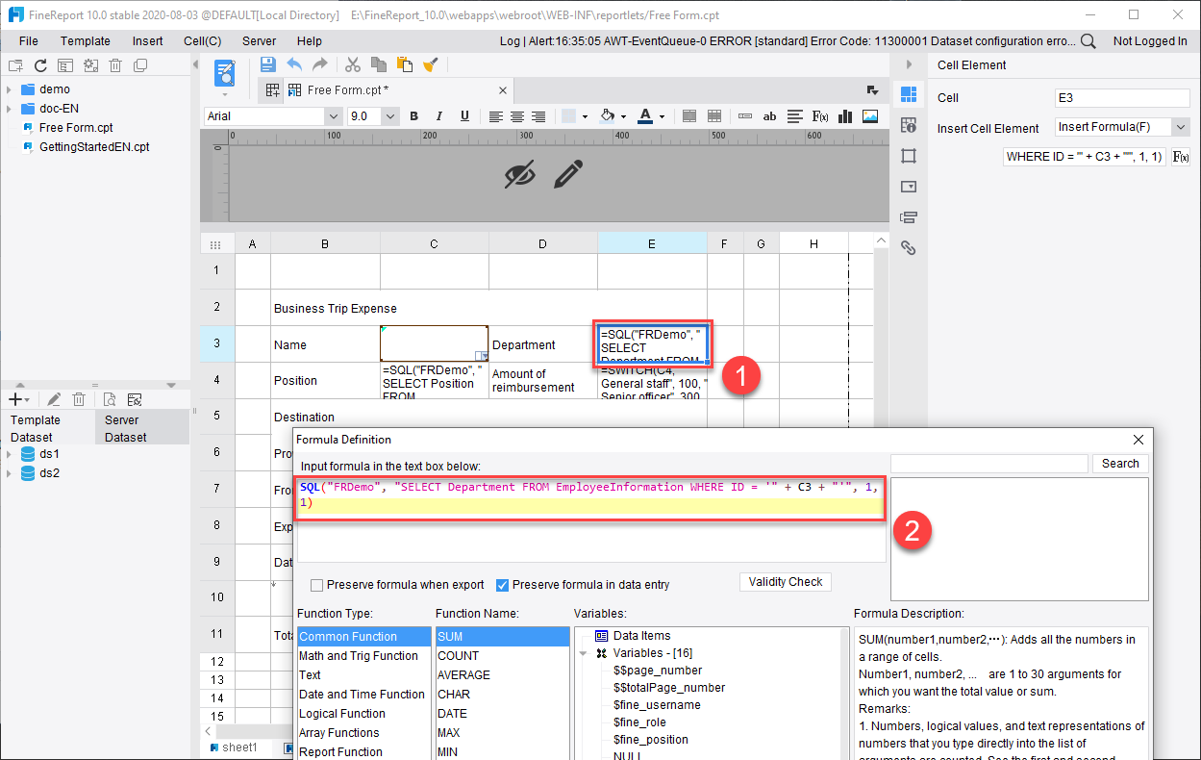
Task: Toggle bold formatting
Action: click(414, 116)
